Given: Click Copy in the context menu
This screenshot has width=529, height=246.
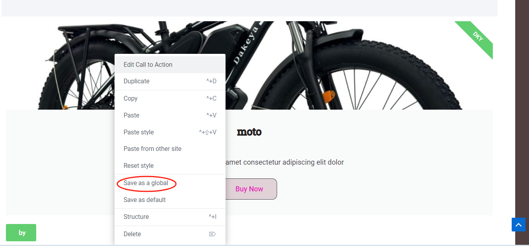Looking at the screenshot, I should [131, 99].
